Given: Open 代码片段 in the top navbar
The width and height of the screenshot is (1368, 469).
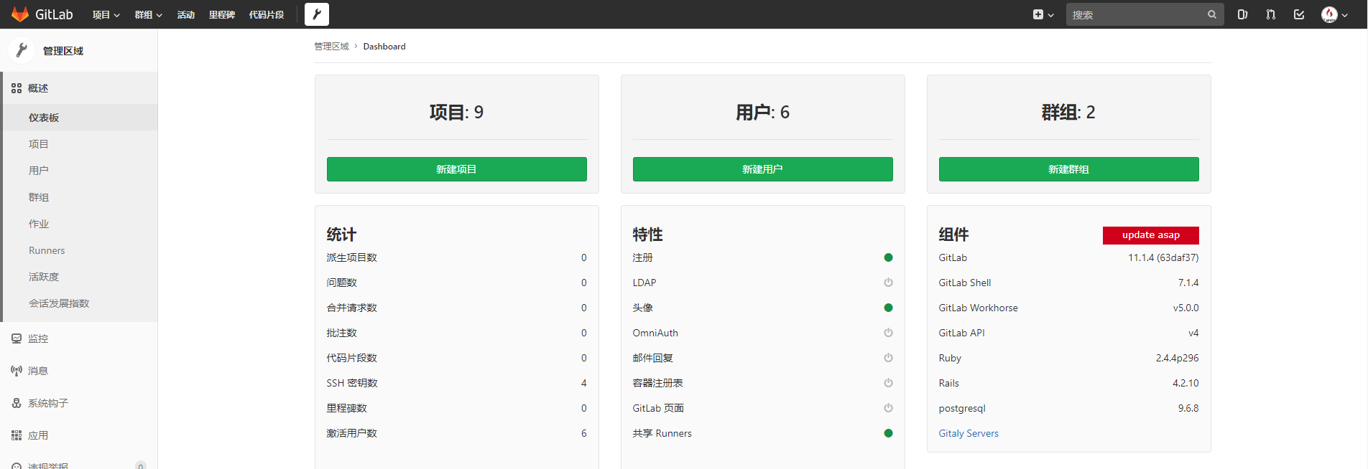Looking at the screenshot, I should click(x=267, y=14).
